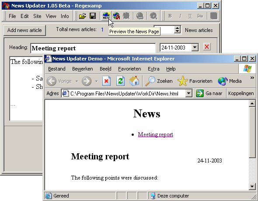The width and height of the screenshot is (258, 201).
Task: Open the Favorieten menu
Action: point(130,69)
